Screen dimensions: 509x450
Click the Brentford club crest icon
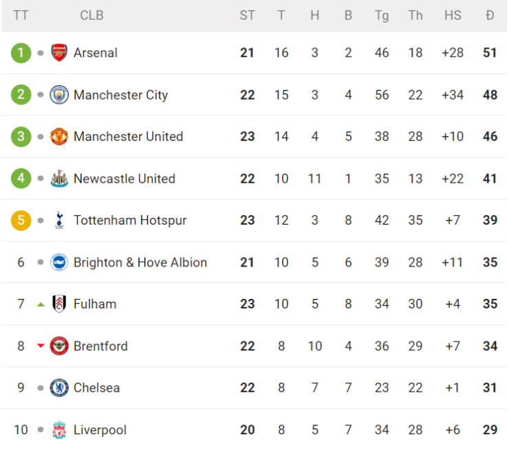point(59,346)
